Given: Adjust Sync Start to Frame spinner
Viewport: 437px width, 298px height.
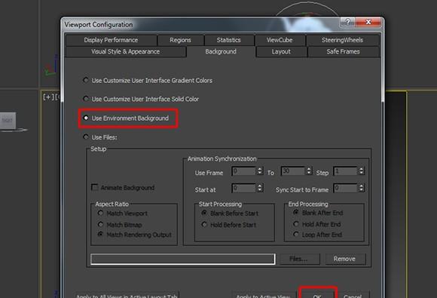Looking at the screenshot, I should click(361, 188).
